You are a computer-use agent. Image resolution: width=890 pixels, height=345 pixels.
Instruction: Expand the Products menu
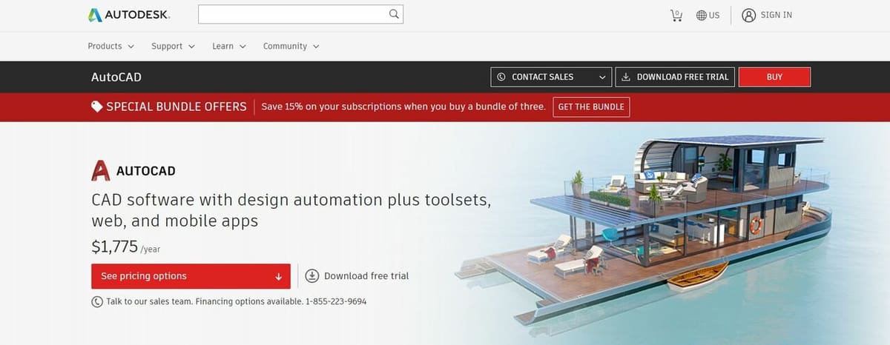pos(111,46)
